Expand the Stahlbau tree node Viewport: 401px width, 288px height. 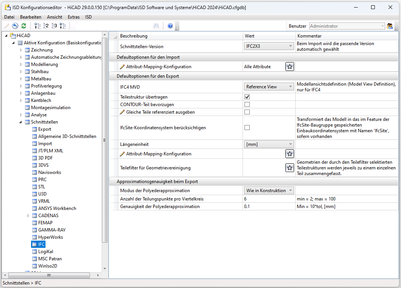click(x=21, y=72)
